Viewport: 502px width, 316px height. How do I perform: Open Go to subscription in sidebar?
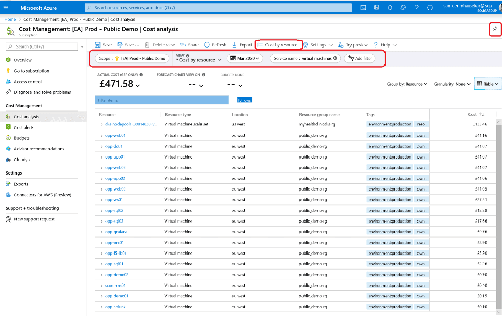click(x=31, y=71)
